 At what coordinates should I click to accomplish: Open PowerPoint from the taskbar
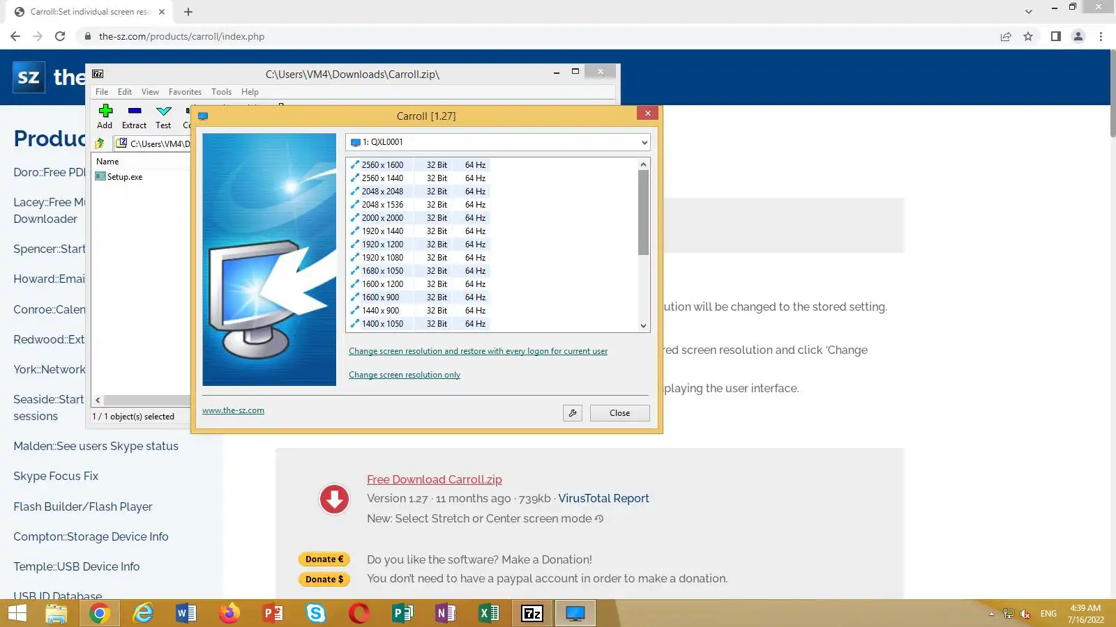click(x=273, y=613)
